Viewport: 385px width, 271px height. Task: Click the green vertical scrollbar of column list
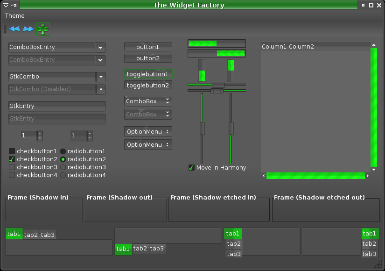click(374, 107)
